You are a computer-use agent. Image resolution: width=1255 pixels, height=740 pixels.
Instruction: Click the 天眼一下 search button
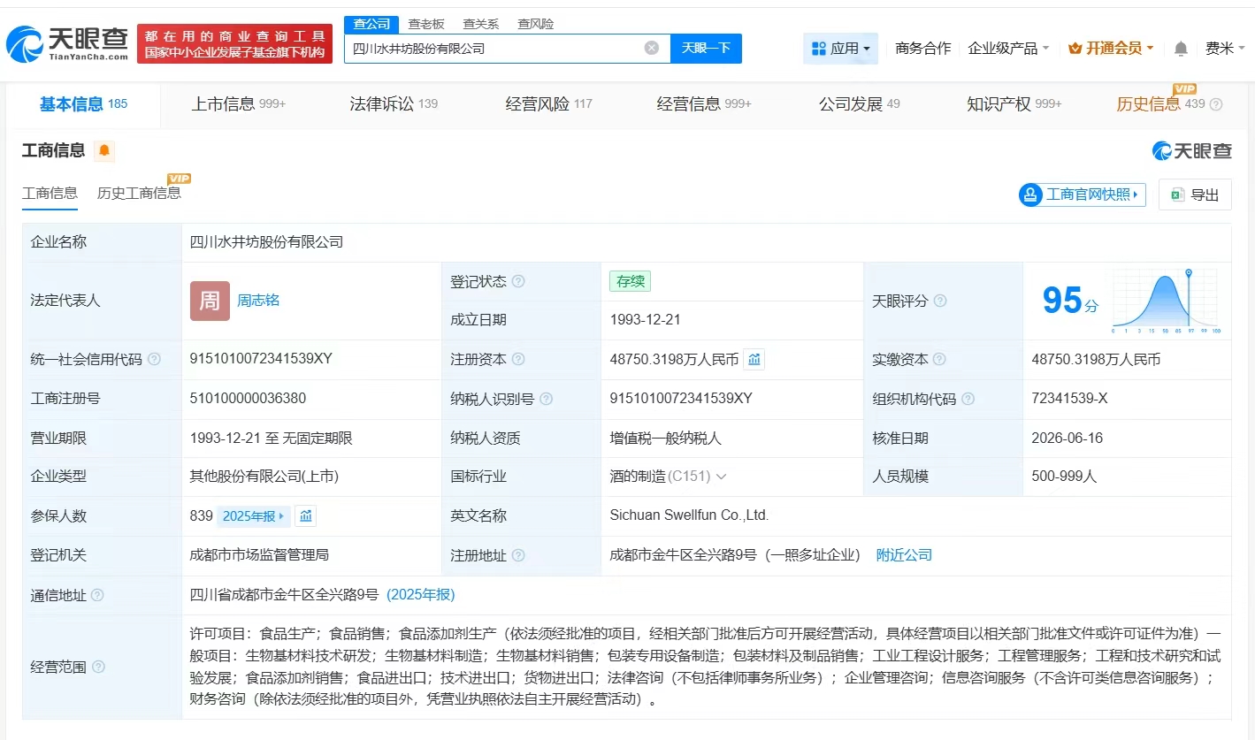706,48
